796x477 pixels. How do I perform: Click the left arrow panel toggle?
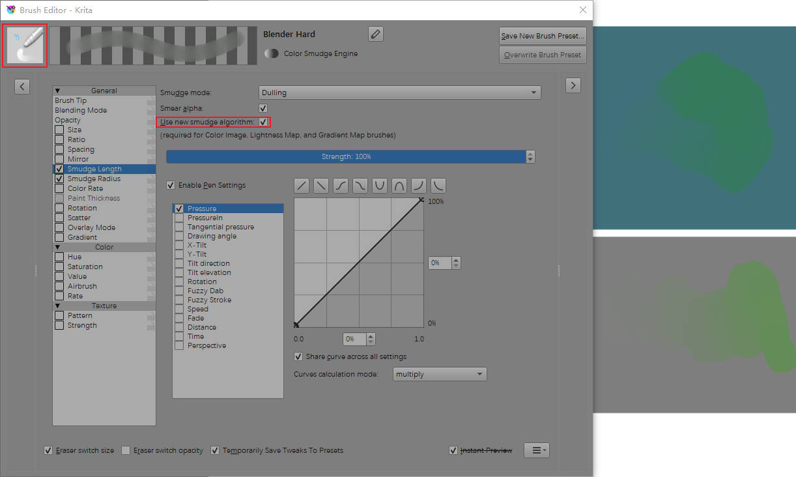pos(22,86)
